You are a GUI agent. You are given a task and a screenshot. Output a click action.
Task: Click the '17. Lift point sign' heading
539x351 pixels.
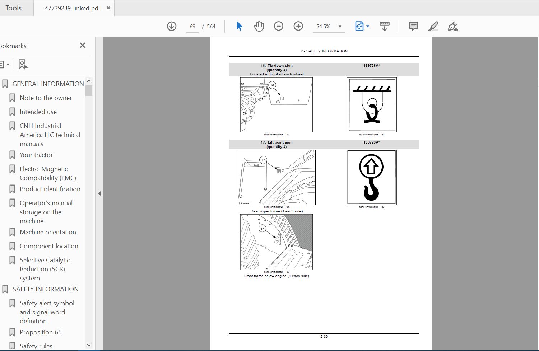click(277, 142)
